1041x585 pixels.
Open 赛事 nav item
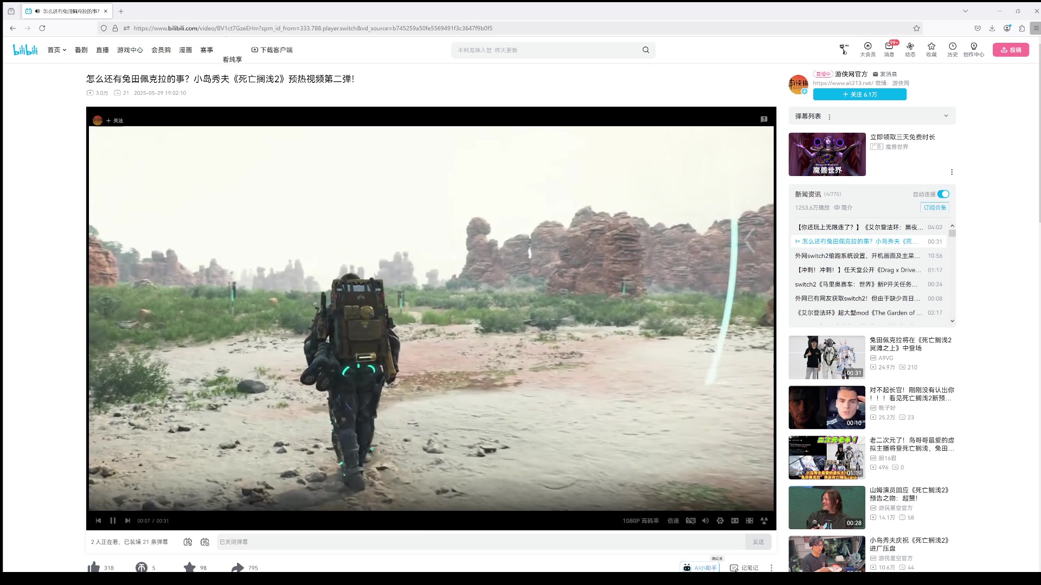[207, 50]
